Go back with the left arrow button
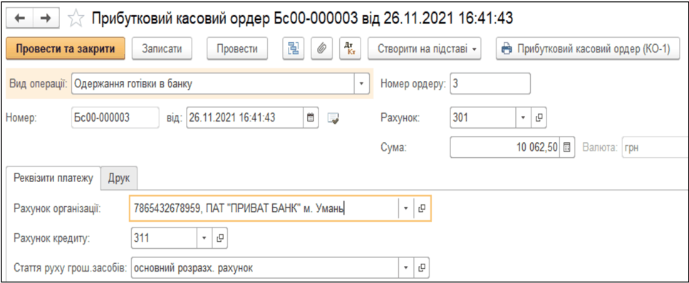689x283 pixels. pos(20,18)
